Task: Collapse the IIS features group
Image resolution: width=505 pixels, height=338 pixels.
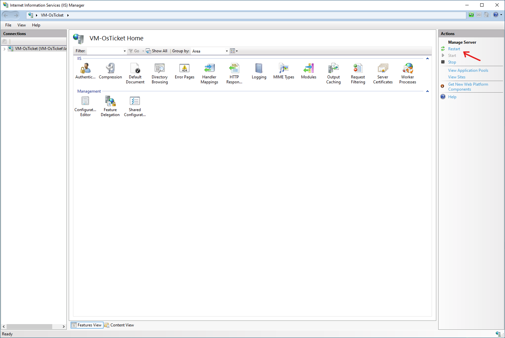Action: point(427,59)
